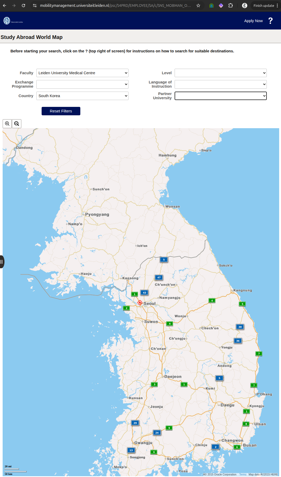Open the browser extensions puzzle icon

click(231, 6)
